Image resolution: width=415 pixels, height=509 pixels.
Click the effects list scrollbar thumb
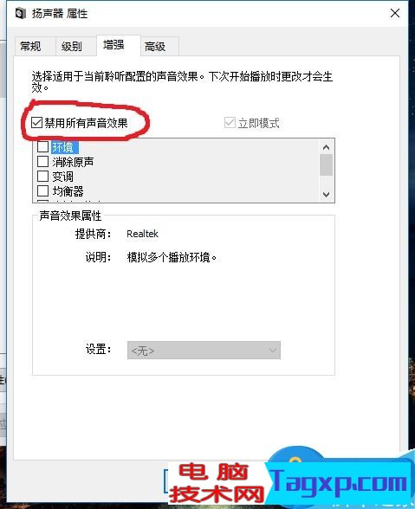(x=327, y=164)
